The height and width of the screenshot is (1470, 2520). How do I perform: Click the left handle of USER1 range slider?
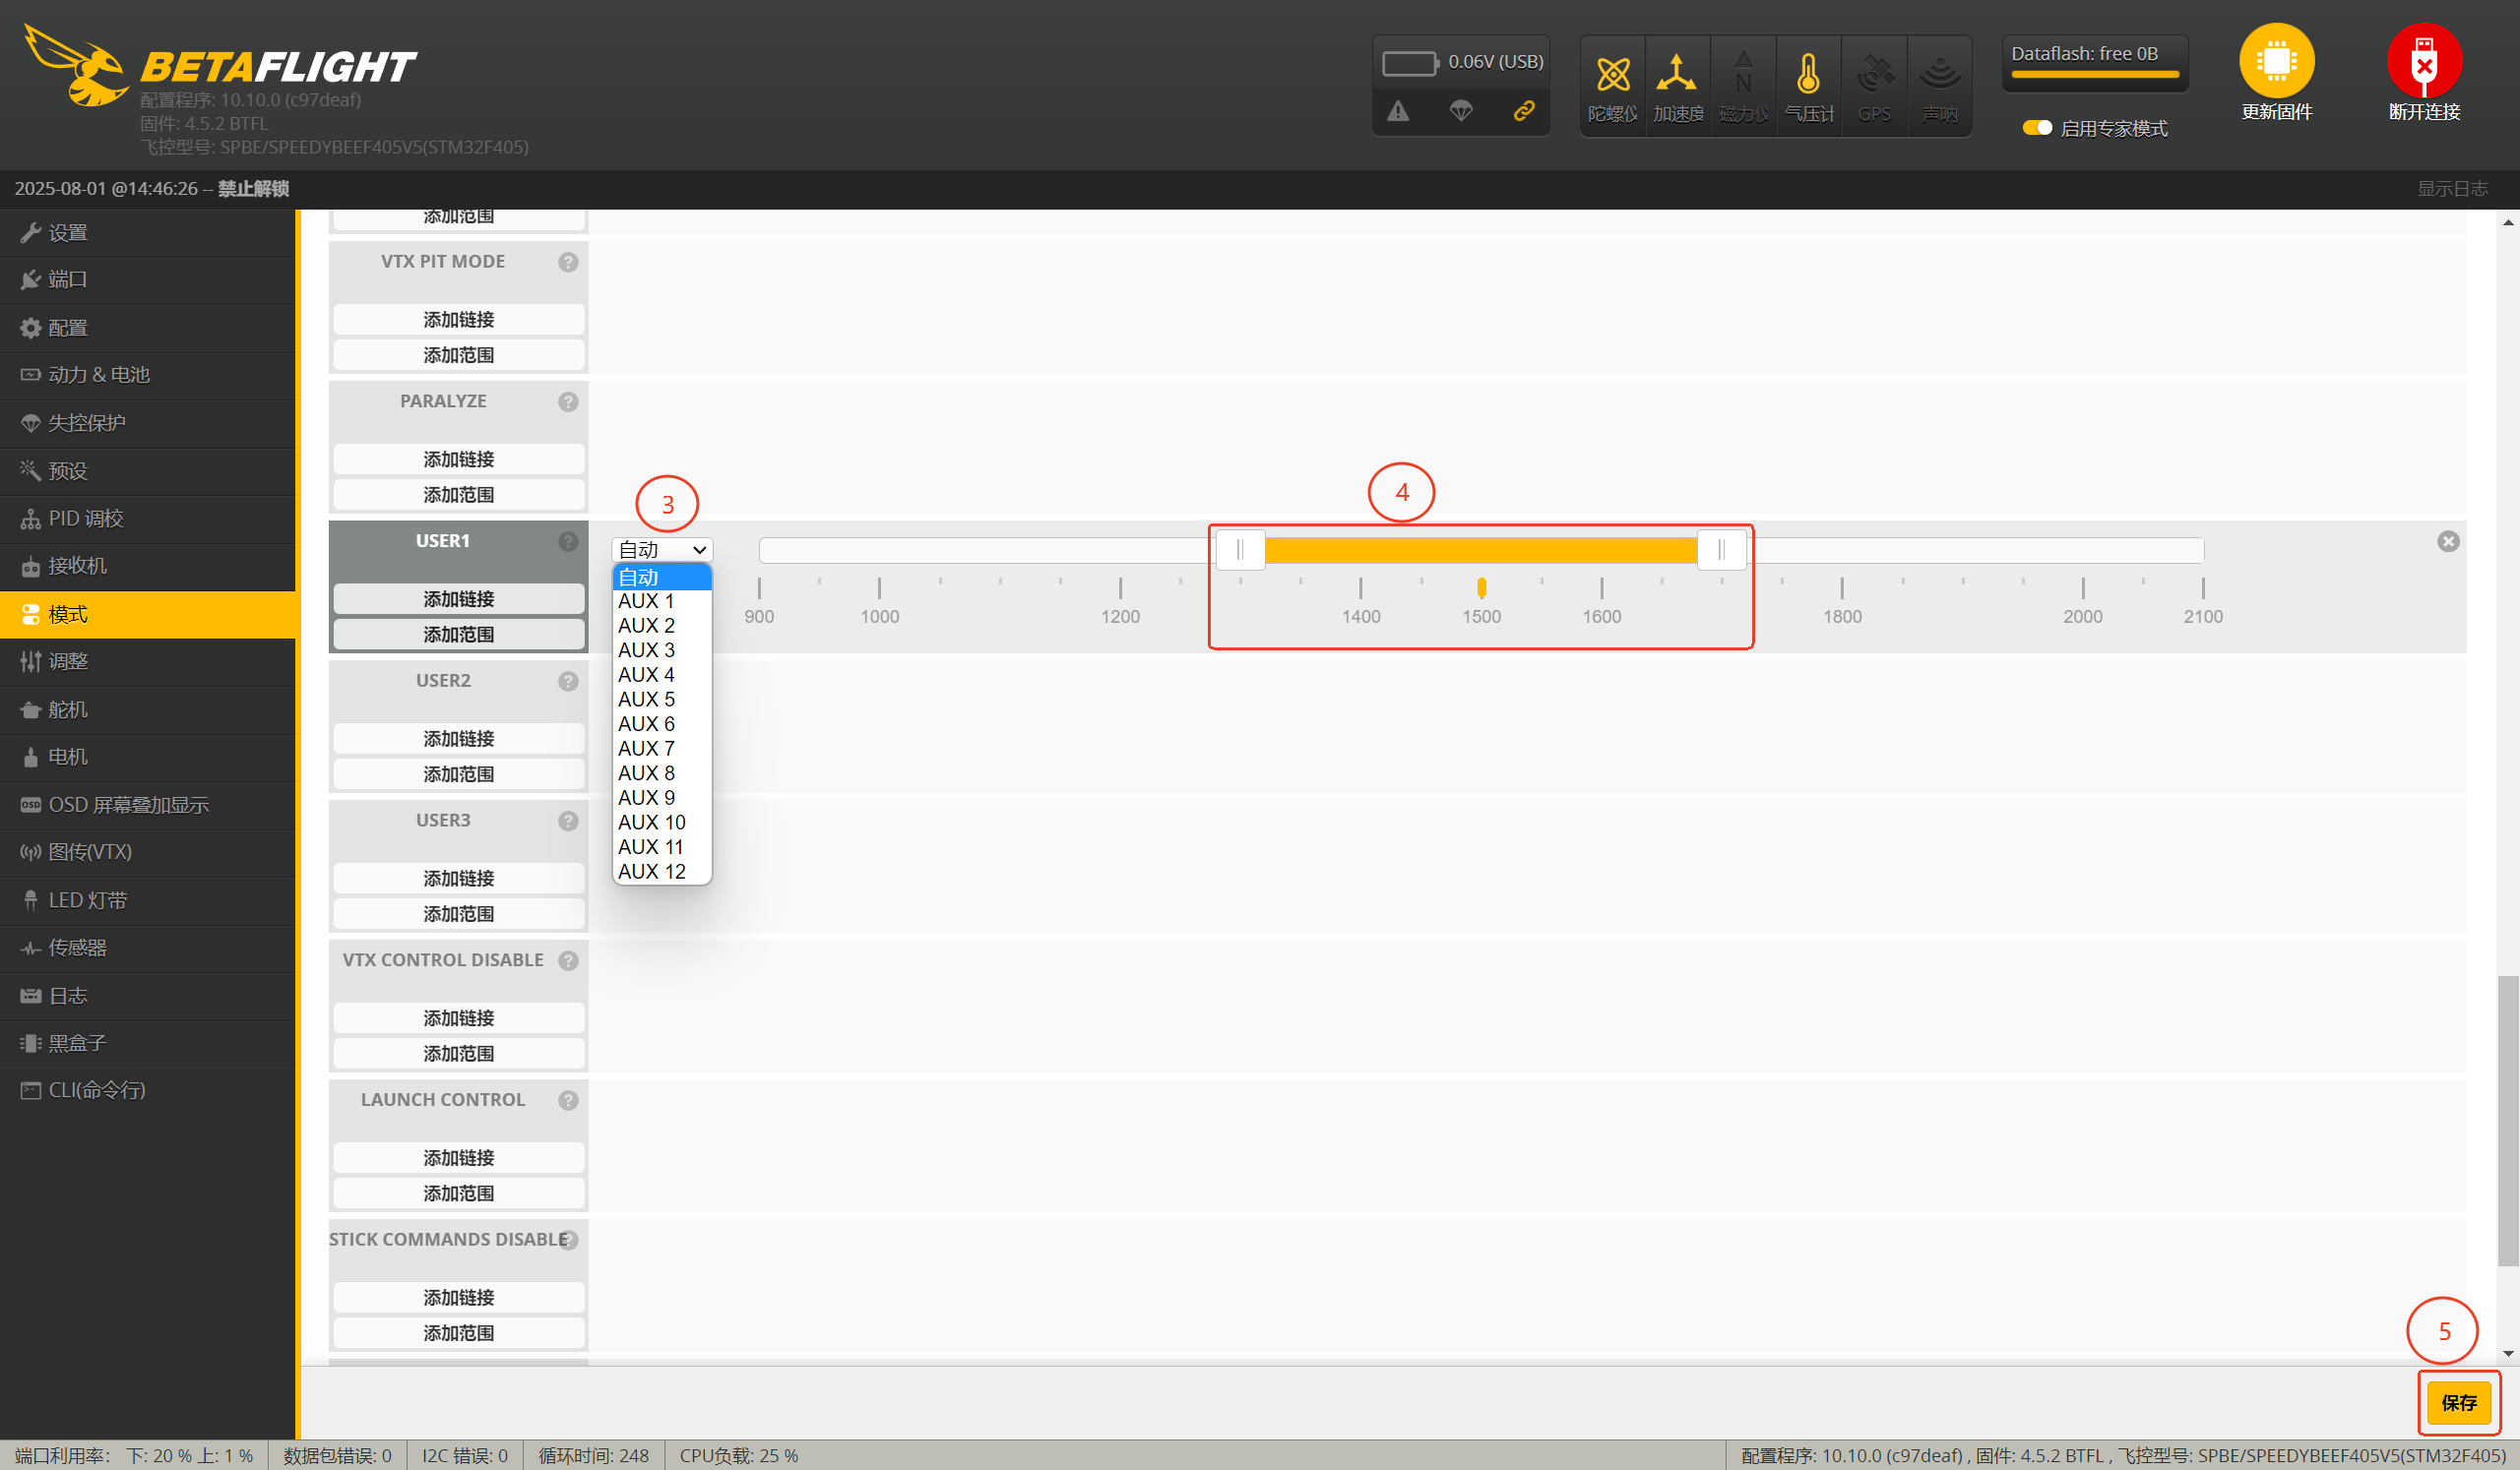click(x=1240, y=550)
